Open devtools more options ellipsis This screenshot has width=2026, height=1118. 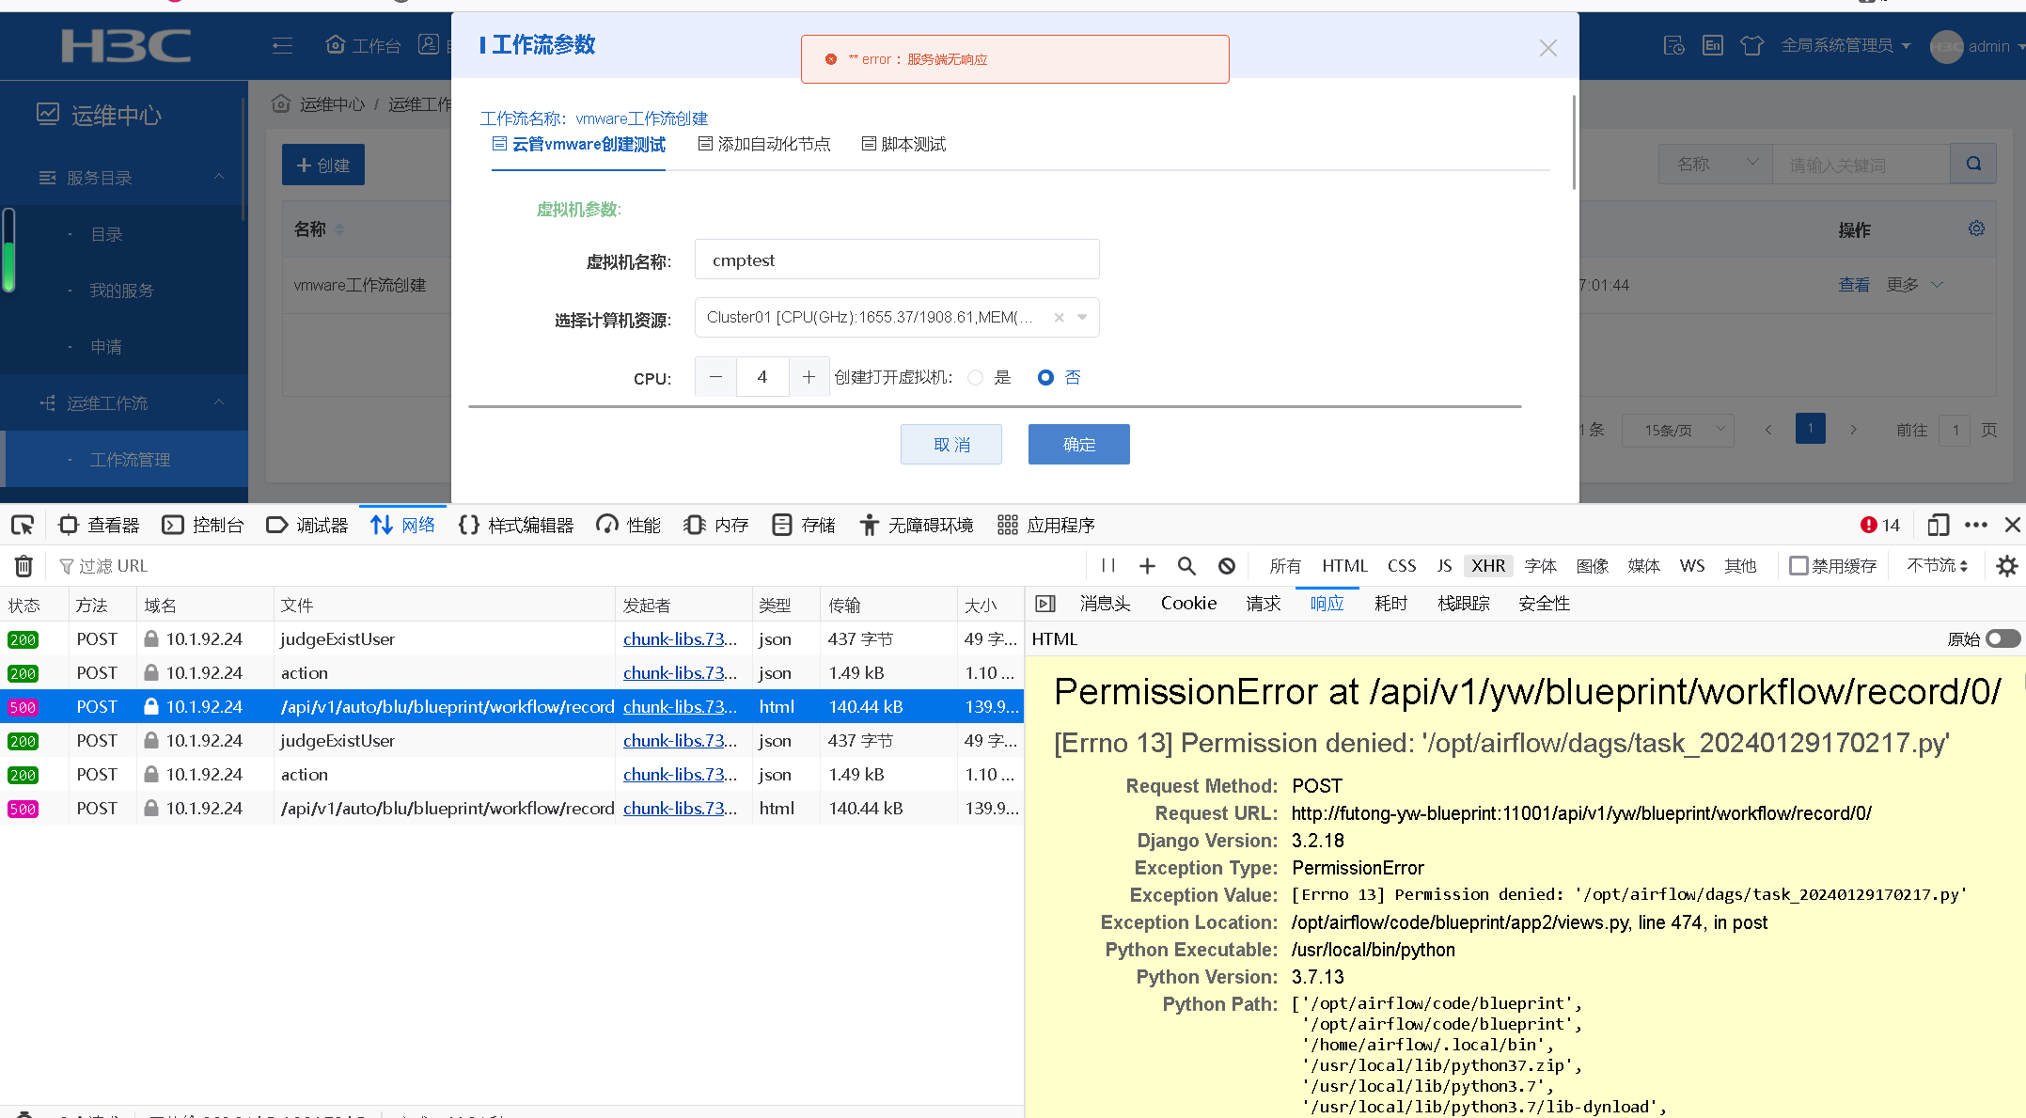1975,525
